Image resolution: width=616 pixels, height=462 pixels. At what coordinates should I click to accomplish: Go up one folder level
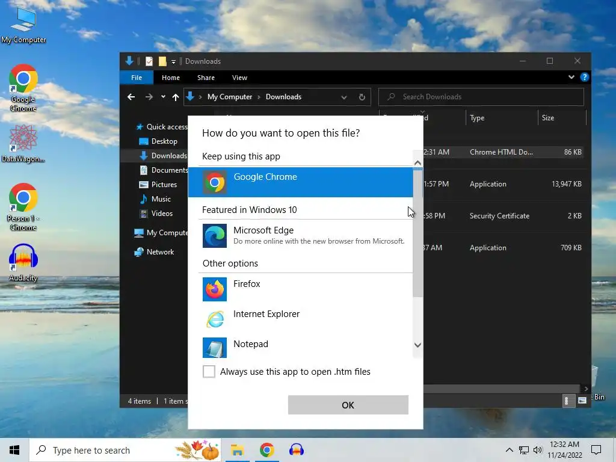pos(176,97)
